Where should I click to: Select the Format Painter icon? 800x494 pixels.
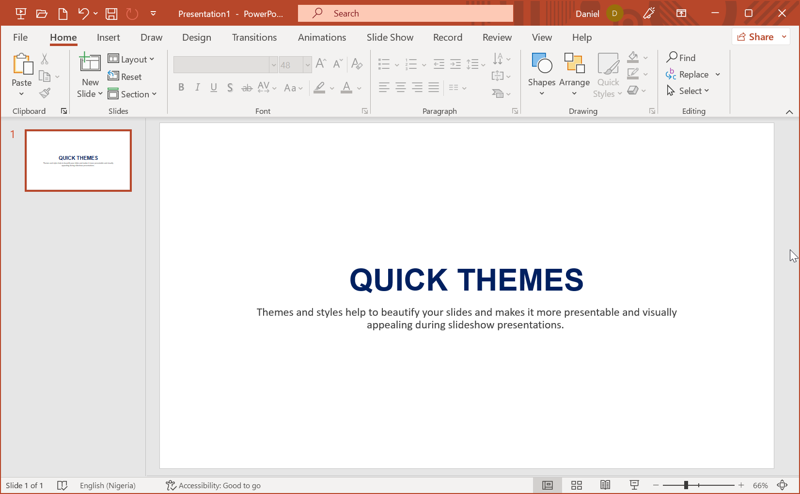[44, 93]
